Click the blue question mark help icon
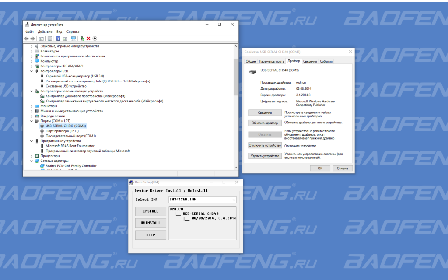Image resolution: width=448 pixels, height=280 pixels. (x=58, y=38)
